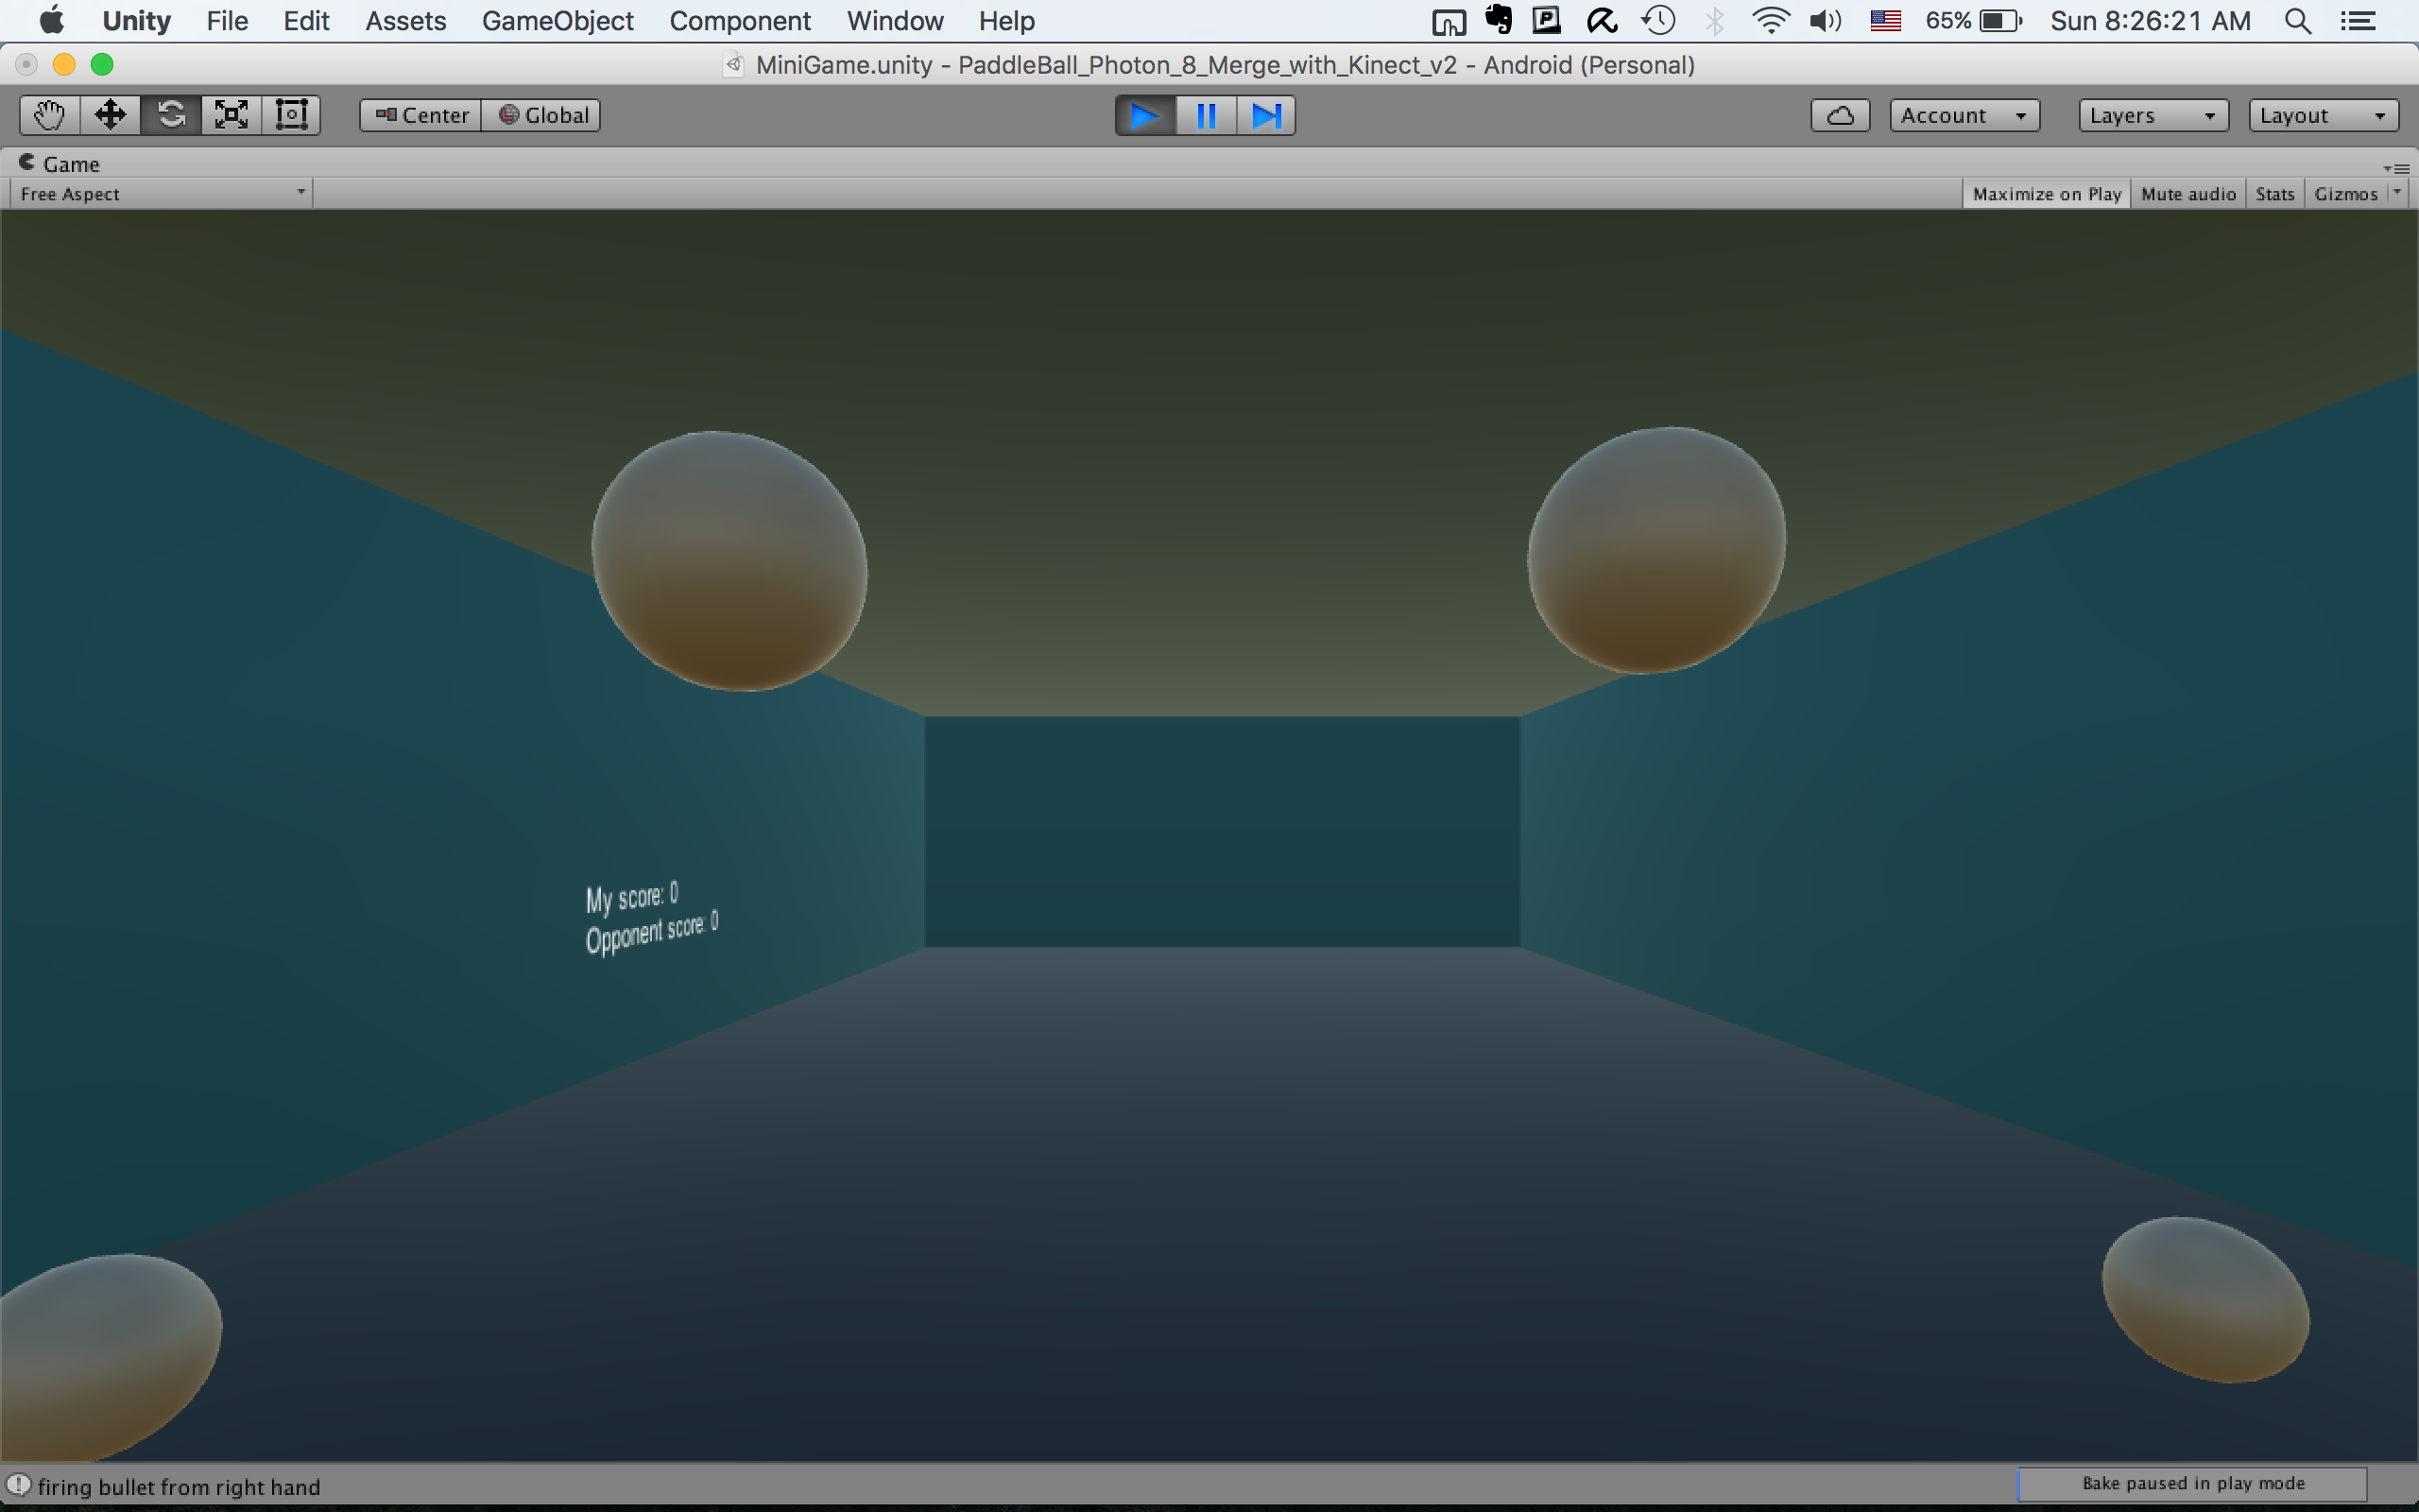This screenshot has width=2419, height=1512.
Task: Open Unity cloud services panel
Action: 1839,115
